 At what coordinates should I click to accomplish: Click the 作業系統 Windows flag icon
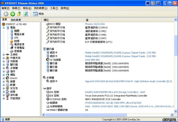coord(8,58)
